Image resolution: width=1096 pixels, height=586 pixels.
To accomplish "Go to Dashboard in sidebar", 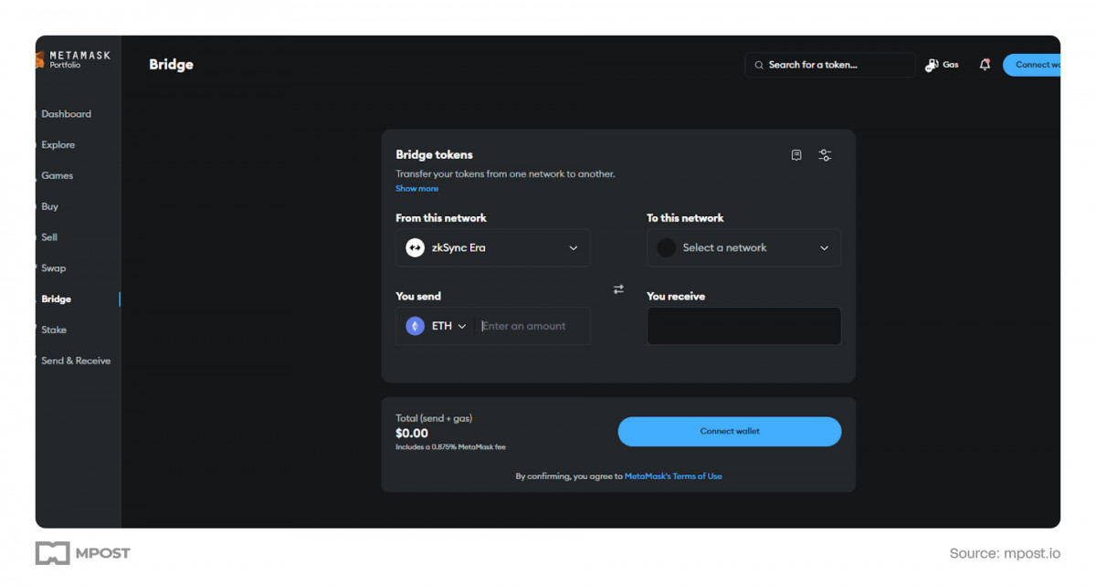I will coord(66,114).
